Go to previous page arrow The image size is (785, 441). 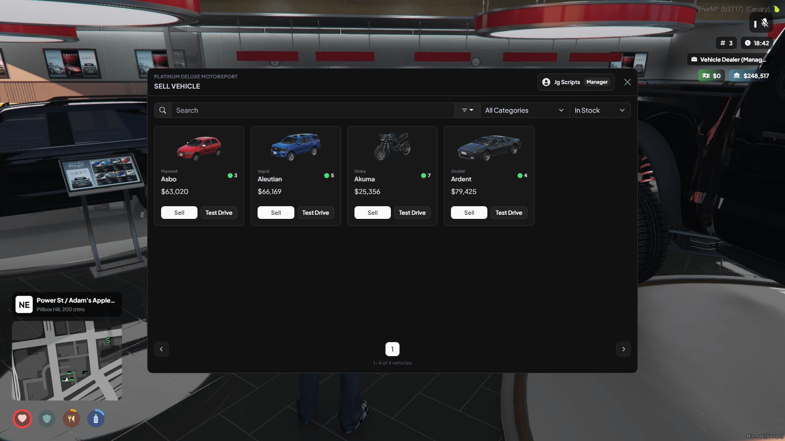point(161,349)
